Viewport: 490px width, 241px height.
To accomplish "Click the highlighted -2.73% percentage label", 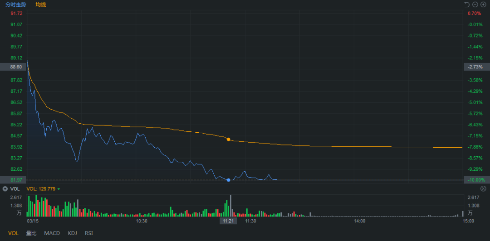I will [x=477, y=67].
